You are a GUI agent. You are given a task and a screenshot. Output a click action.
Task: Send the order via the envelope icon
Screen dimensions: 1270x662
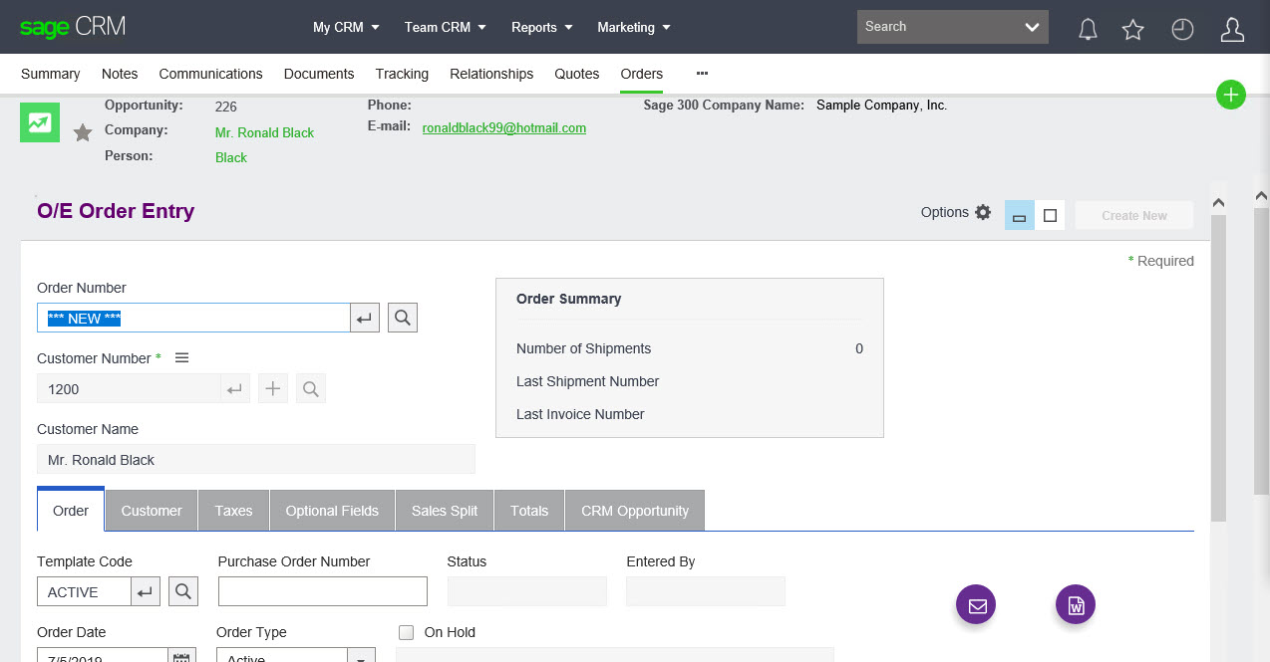(975, 604)
